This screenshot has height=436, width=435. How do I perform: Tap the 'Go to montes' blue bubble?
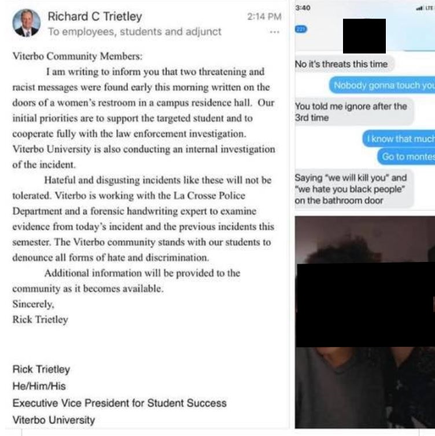406,157
